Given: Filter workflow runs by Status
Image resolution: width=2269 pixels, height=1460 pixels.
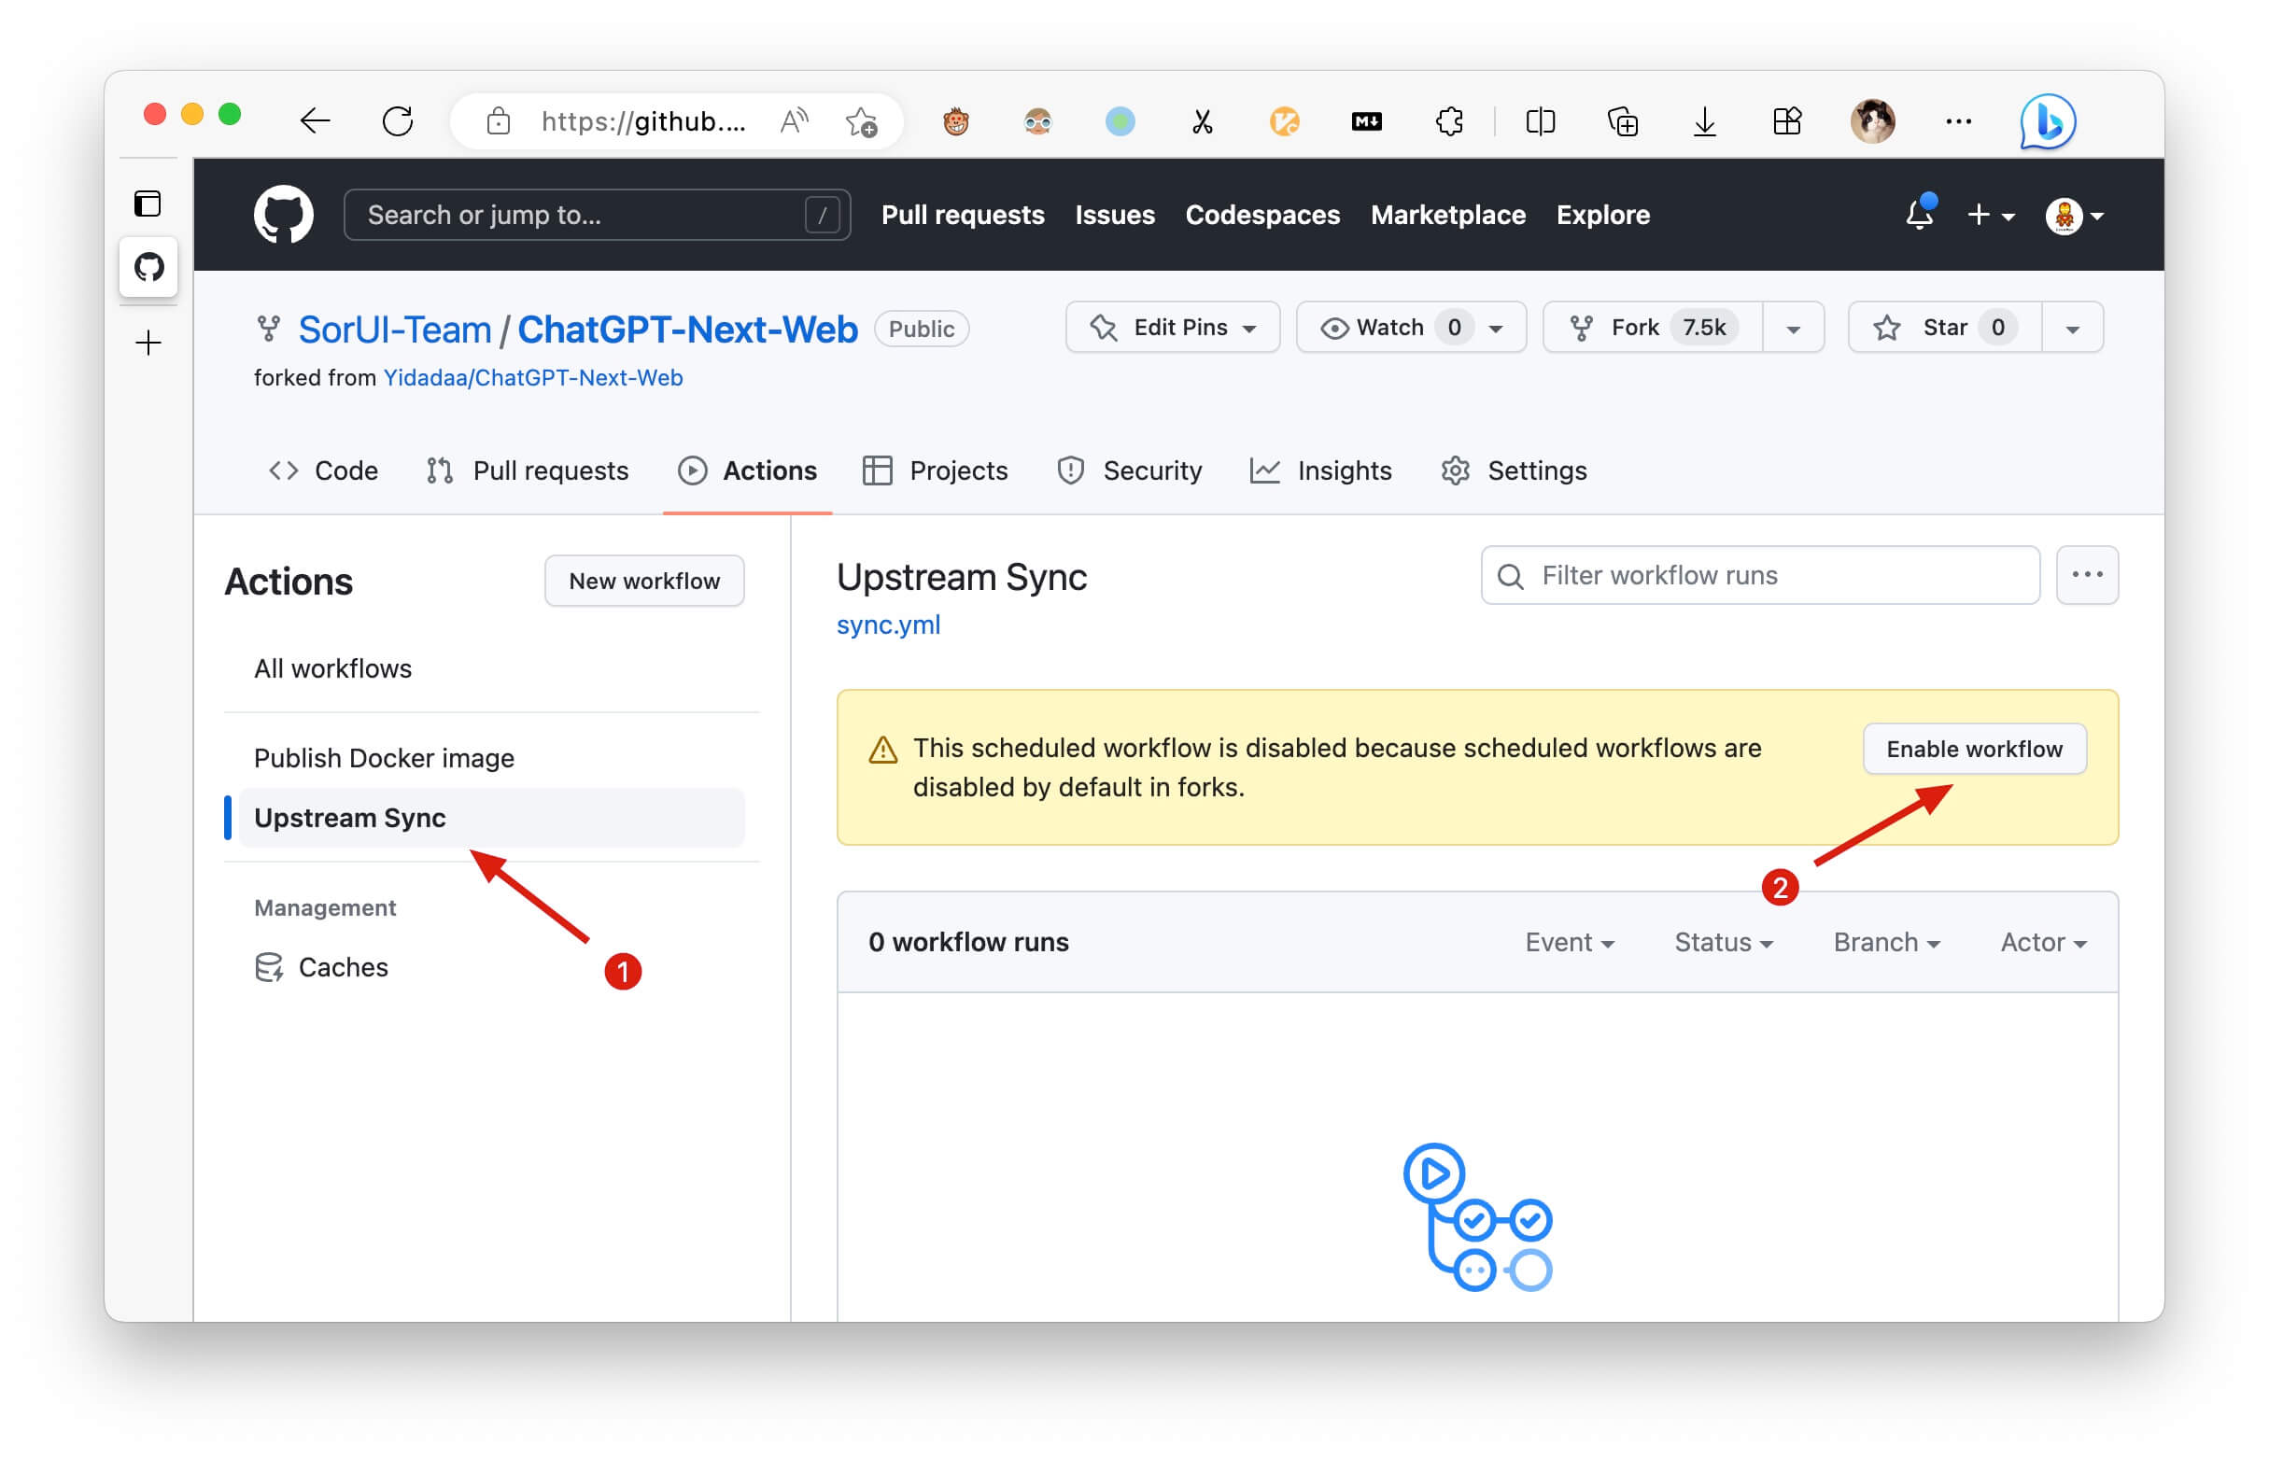Looking at the screenshot, I should tap(1722, 941).
